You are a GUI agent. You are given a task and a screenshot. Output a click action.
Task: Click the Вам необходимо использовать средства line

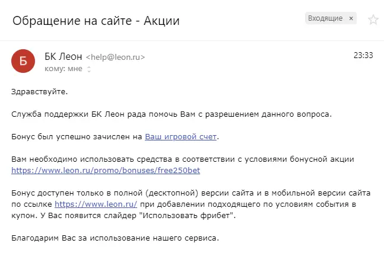point(183,159)
